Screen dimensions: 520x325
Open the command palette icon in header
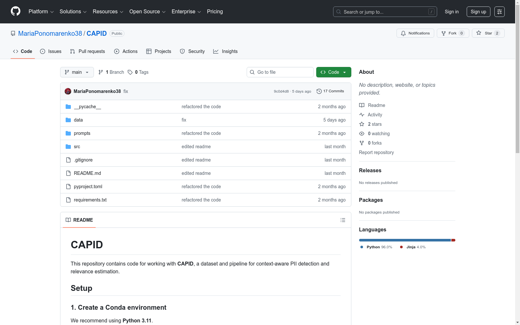[x=499, y=12]
